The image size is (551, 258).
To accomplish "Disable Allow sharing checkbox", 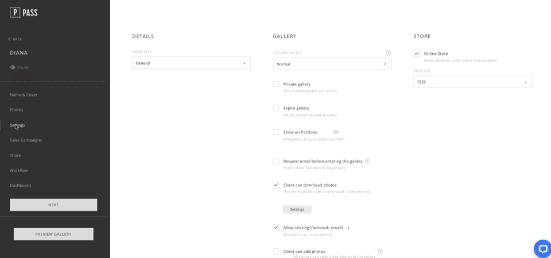I will (276, 228).
